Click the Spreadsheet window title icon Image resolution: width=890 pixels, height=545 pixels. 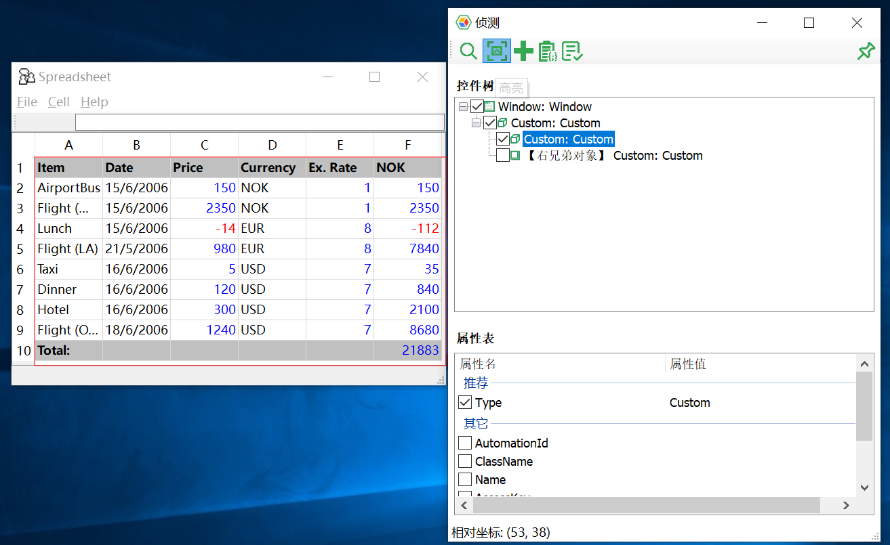tap(26, 77)
